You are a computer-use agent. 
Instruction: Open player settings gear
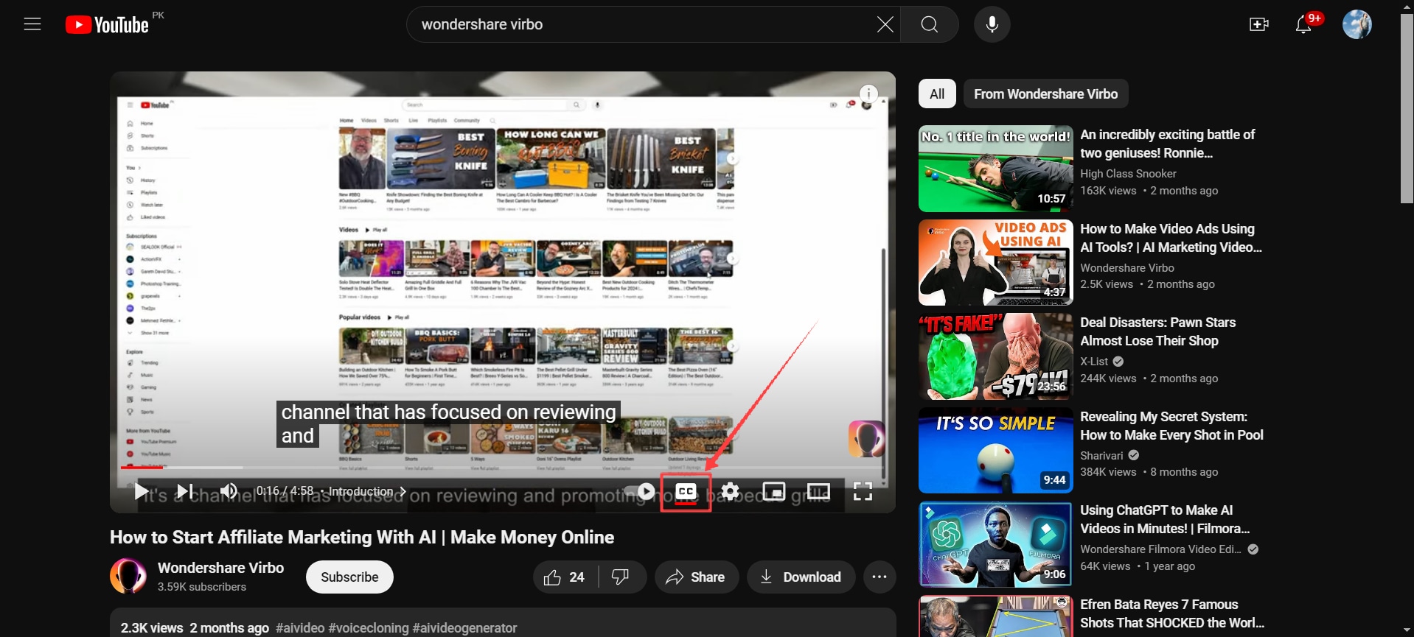click(x=730, y=491)
